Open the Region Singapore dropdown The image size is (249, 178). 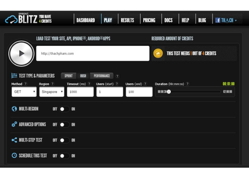52,92
